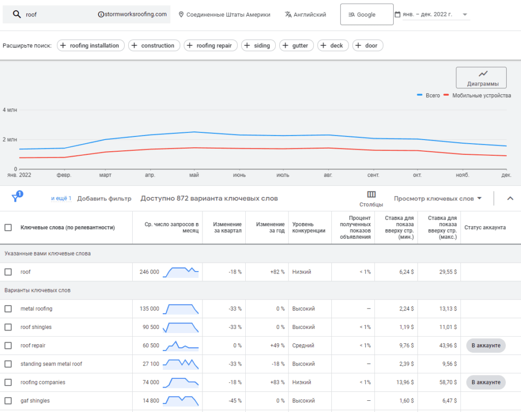Check the standing seam metal roof checkbox

[8, 364]
